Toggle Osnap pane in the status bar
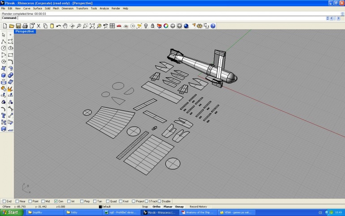345x216 pixels. 179,207
